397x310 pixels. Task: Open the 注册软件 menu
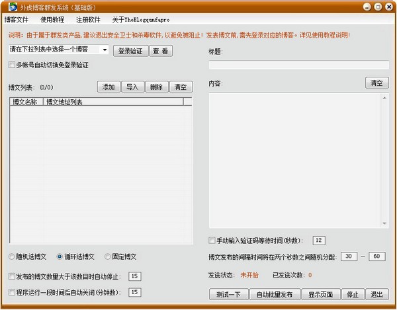[x=89, y=20]
